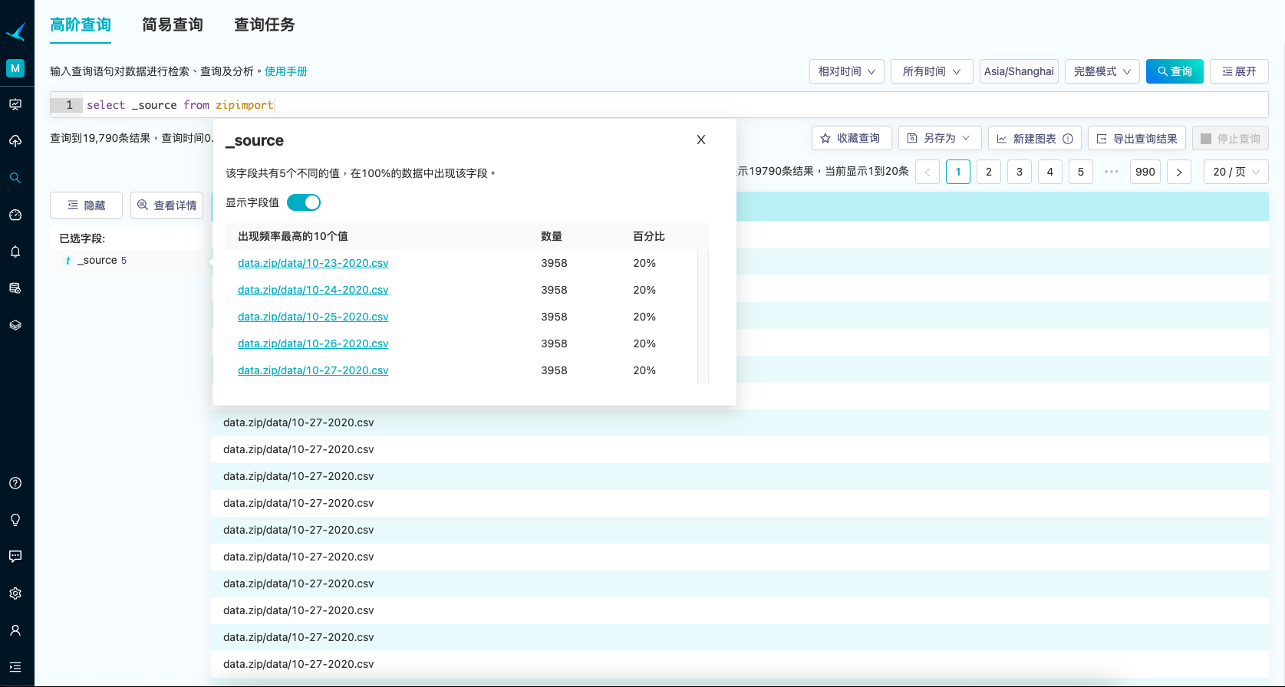Open the 使用手册 link

(286, 71)
